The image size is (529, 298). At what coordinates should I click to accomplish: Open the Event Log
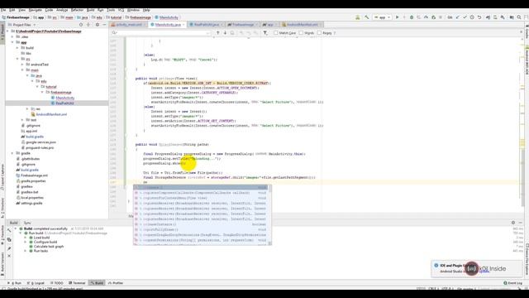pyautogui.click(x=512, y=283)
